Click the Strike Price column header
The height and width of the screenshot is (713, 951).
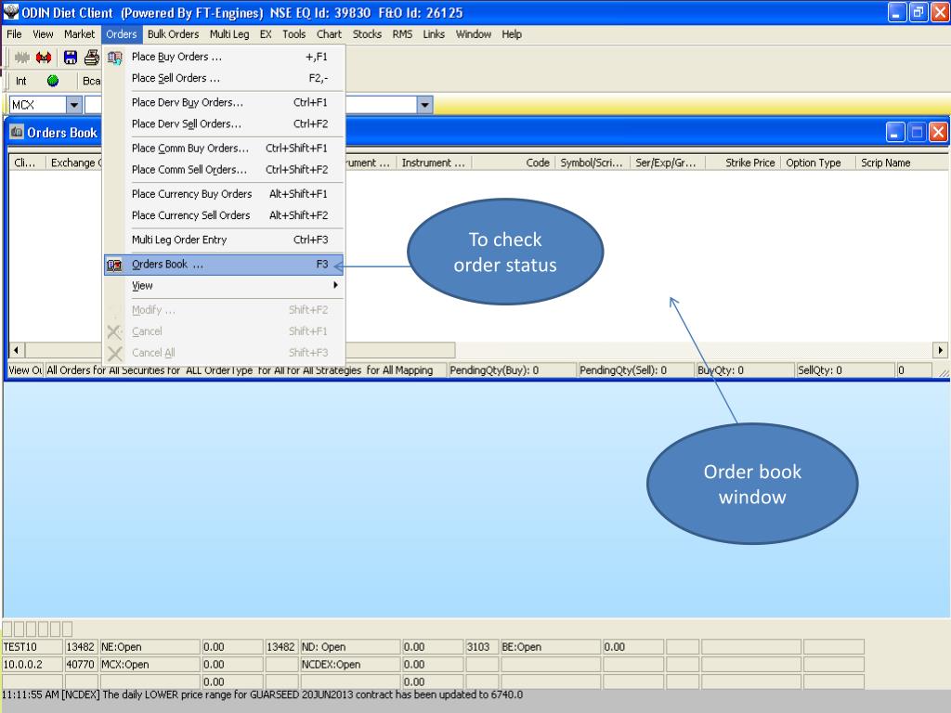[743, 162]
